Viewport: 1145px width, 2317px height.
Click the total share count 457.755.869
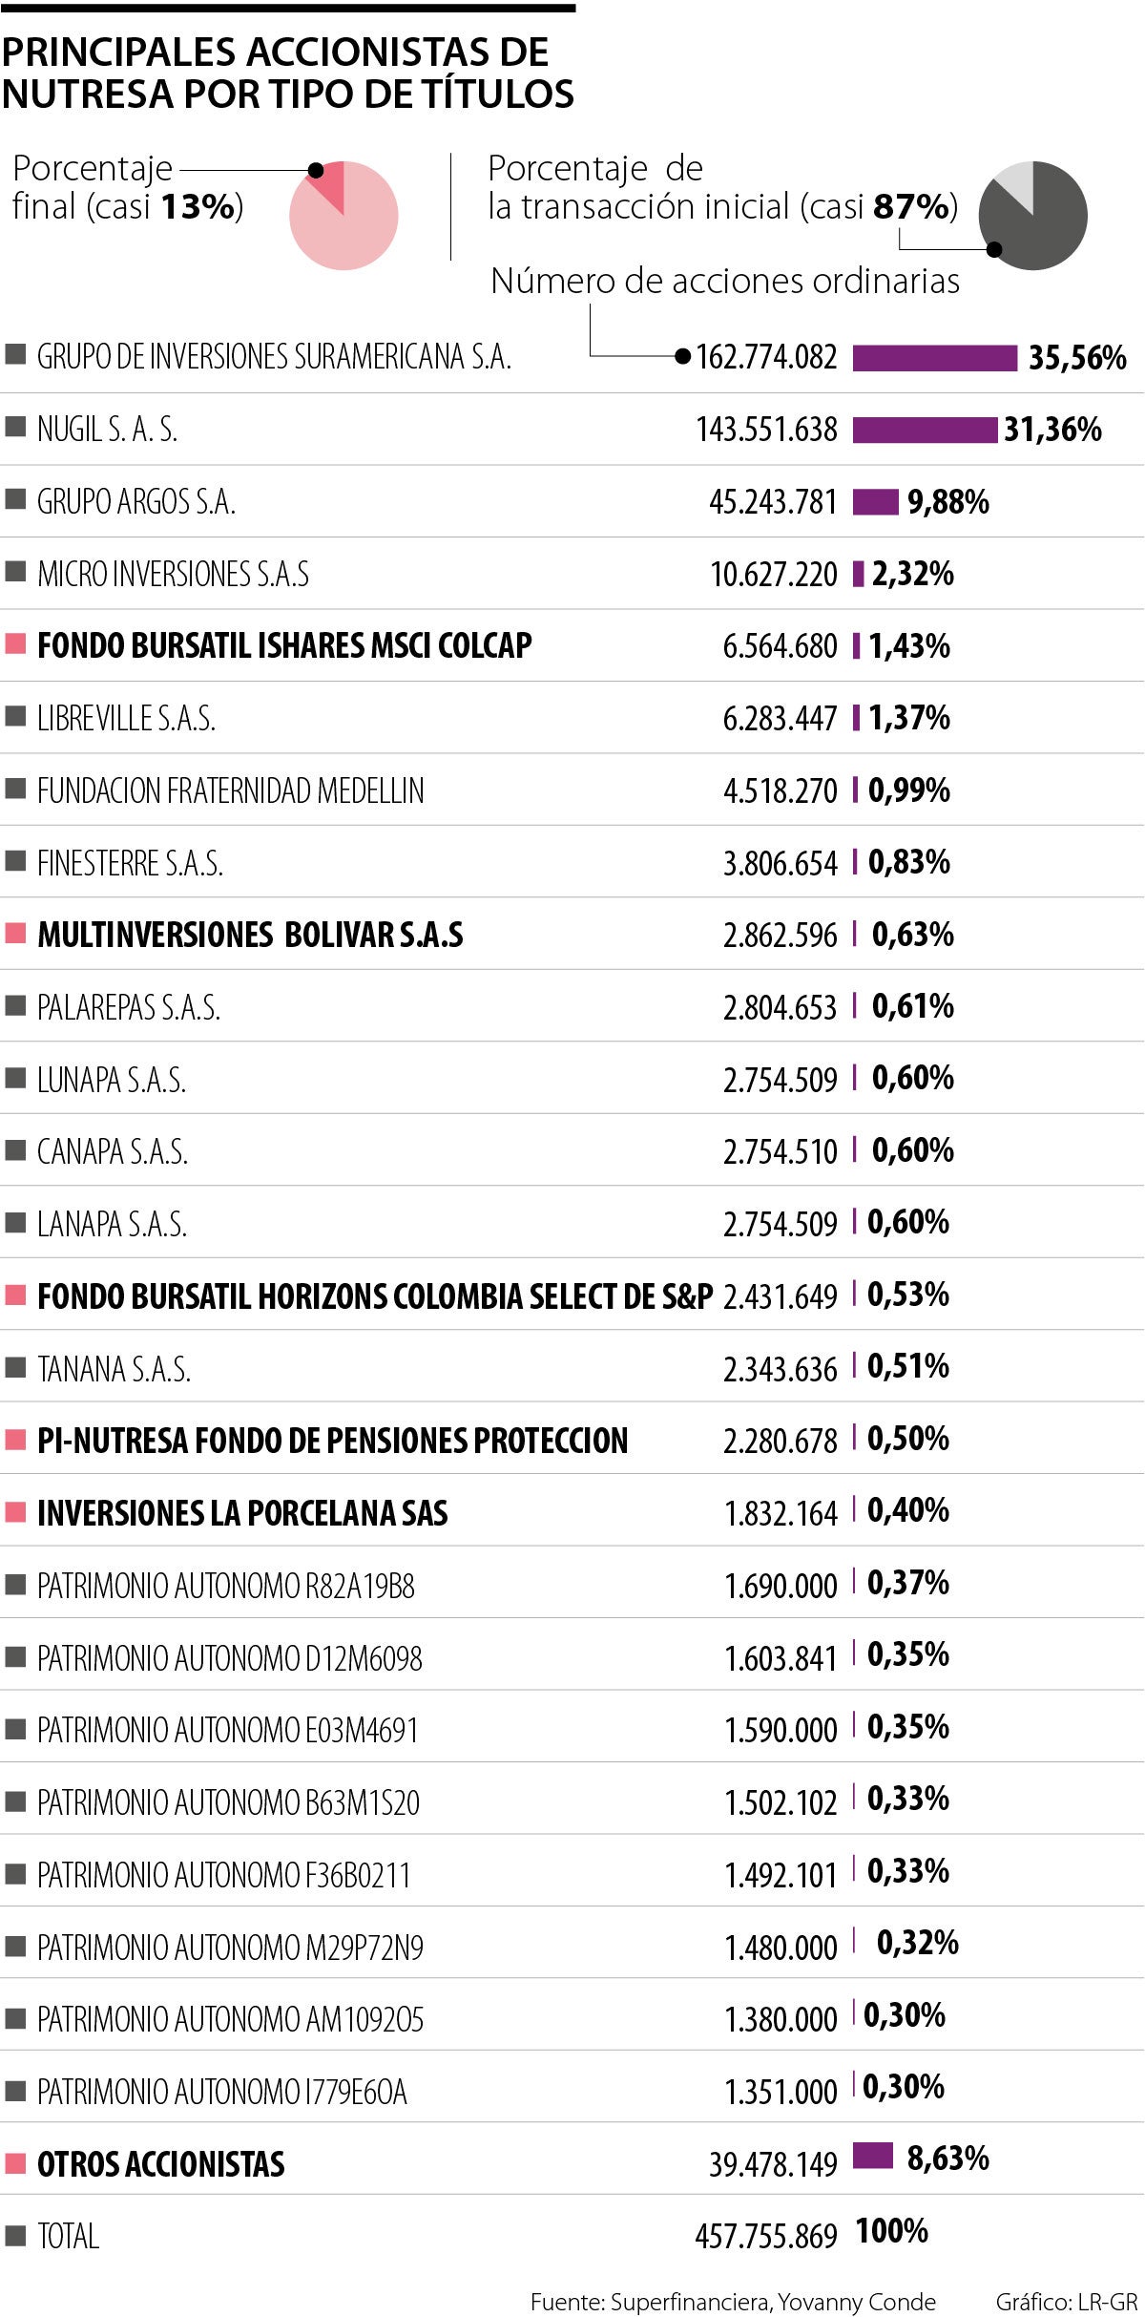pos(765,2236)
